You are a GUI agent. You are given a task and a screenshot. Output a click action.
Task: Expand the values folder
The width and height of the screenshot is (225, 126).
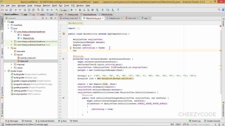coord(12,68)
